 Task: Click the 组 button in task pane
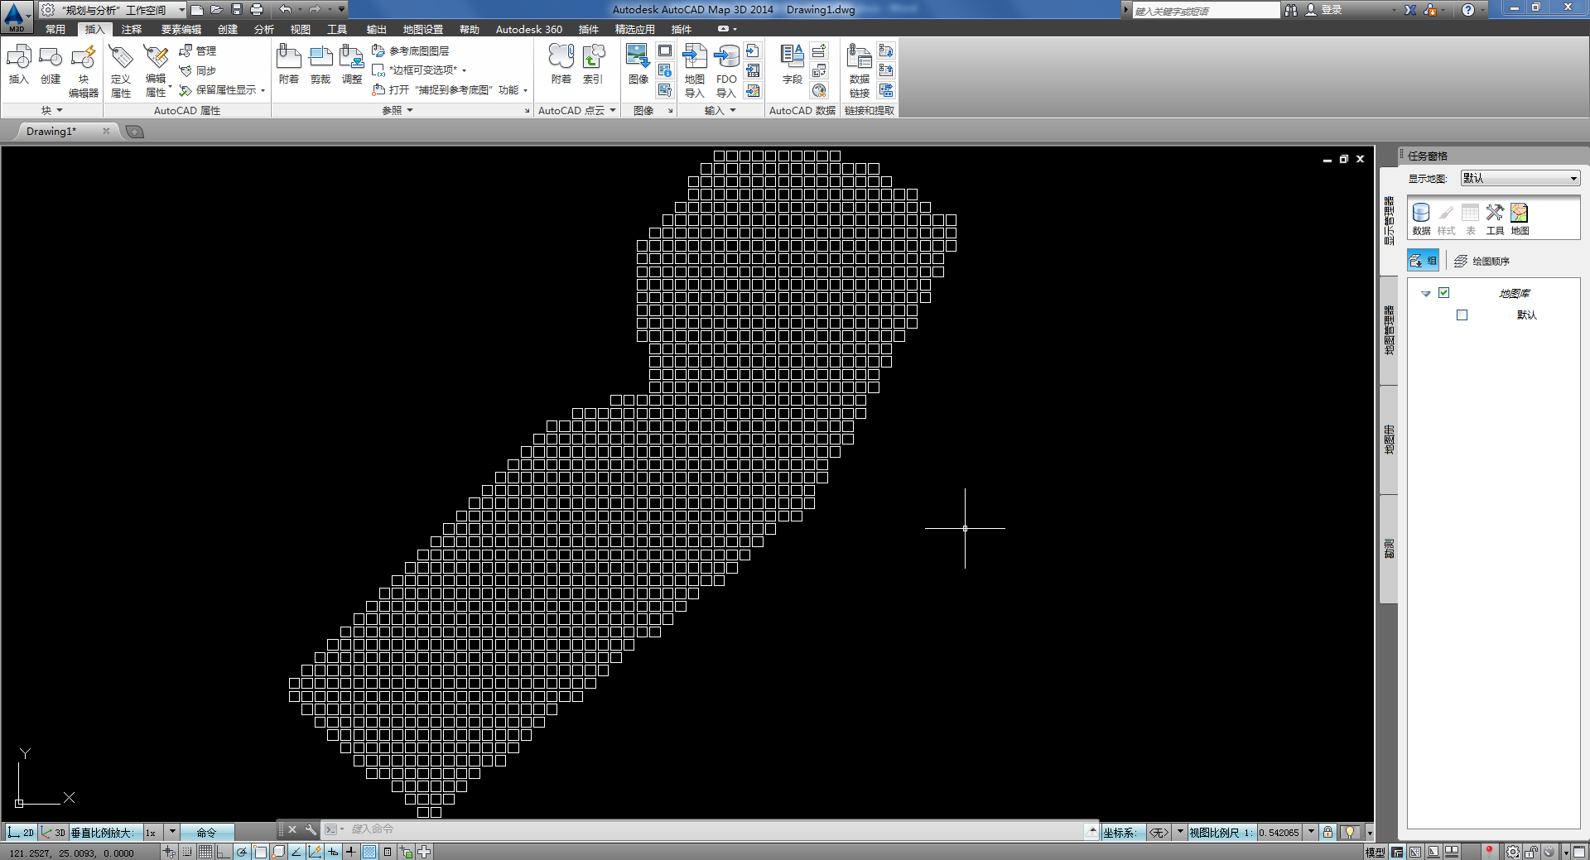click(1423, 261)
